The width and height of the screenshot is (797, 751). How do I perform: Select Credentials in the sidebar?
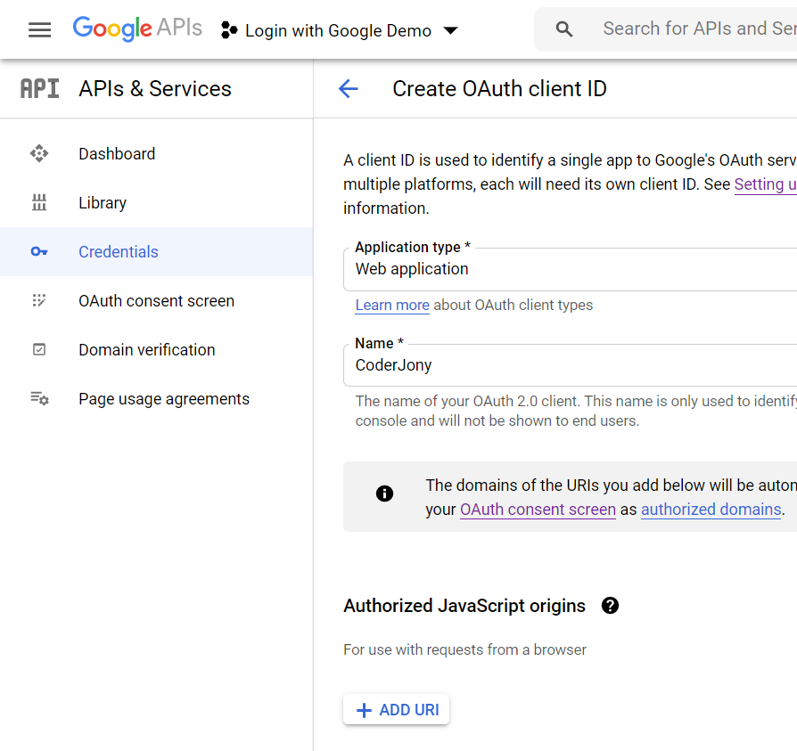(157, 251)
